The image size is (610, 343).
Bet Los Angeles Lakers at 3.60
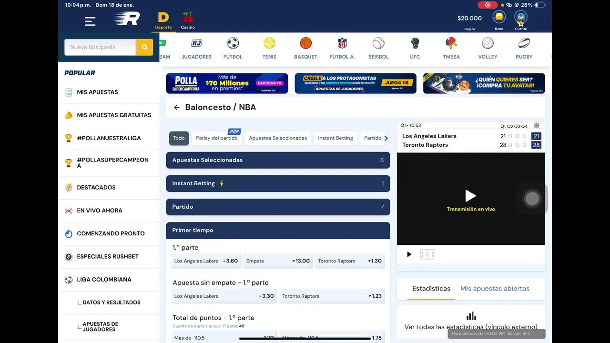pyautogui.click(x=206, y=261)
